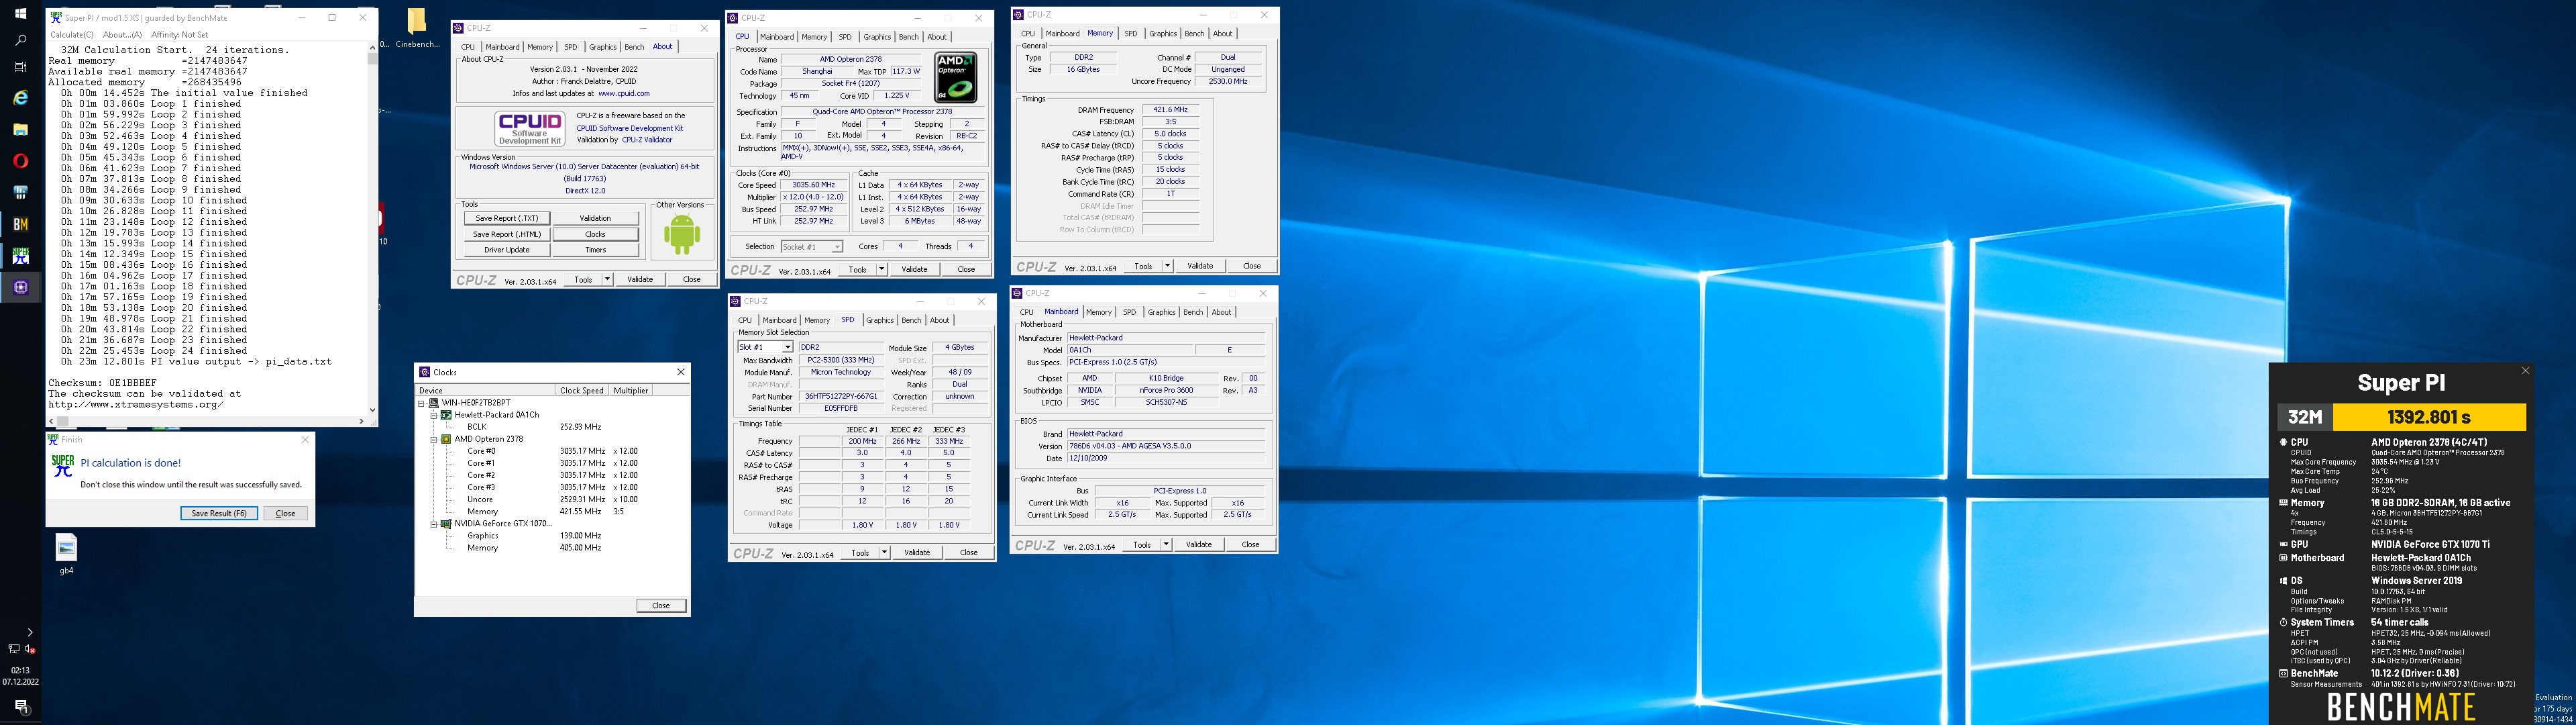
Task: Close the BenchMate Super PI result overlay
Action: click(x=2525, y=371)
